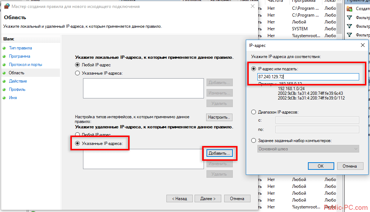Close the "IP-адрес" dialog with X
Image resolution: width=370 pixels, height=212 pixels.
[x=362, y=45]
